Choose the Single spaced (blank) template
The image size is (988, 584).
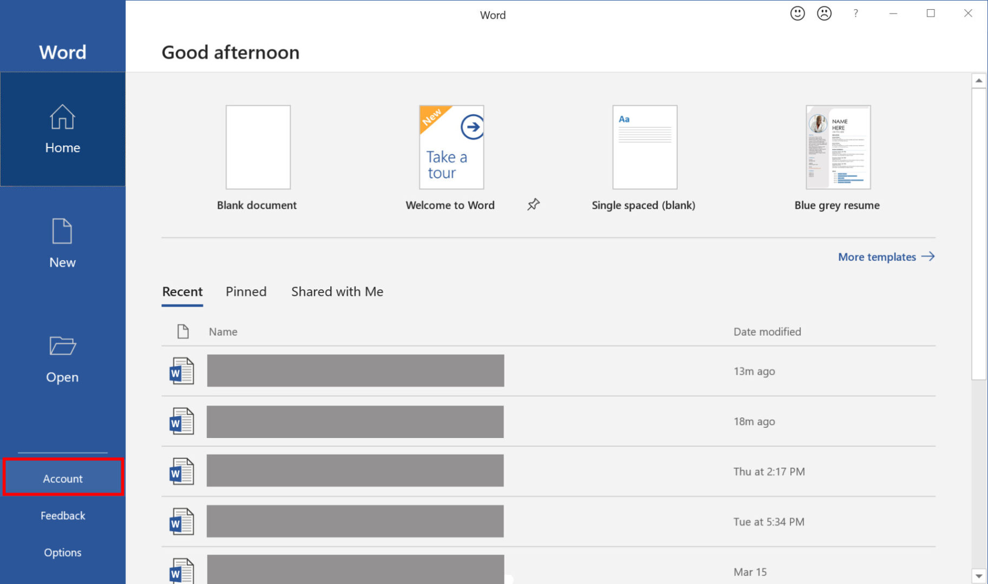tap(644, 147)
